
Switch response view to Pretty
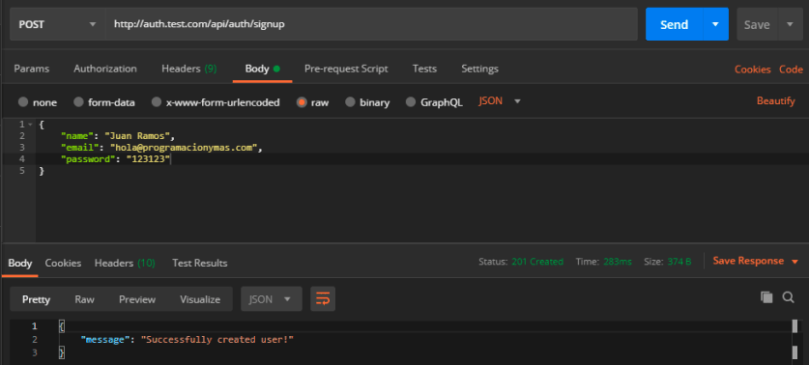pos(36,299)
